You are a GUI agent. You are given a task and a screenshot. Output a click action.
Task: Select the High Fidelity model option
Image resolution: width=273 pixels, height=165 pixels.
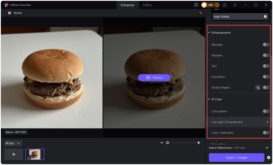pos(240,17)
